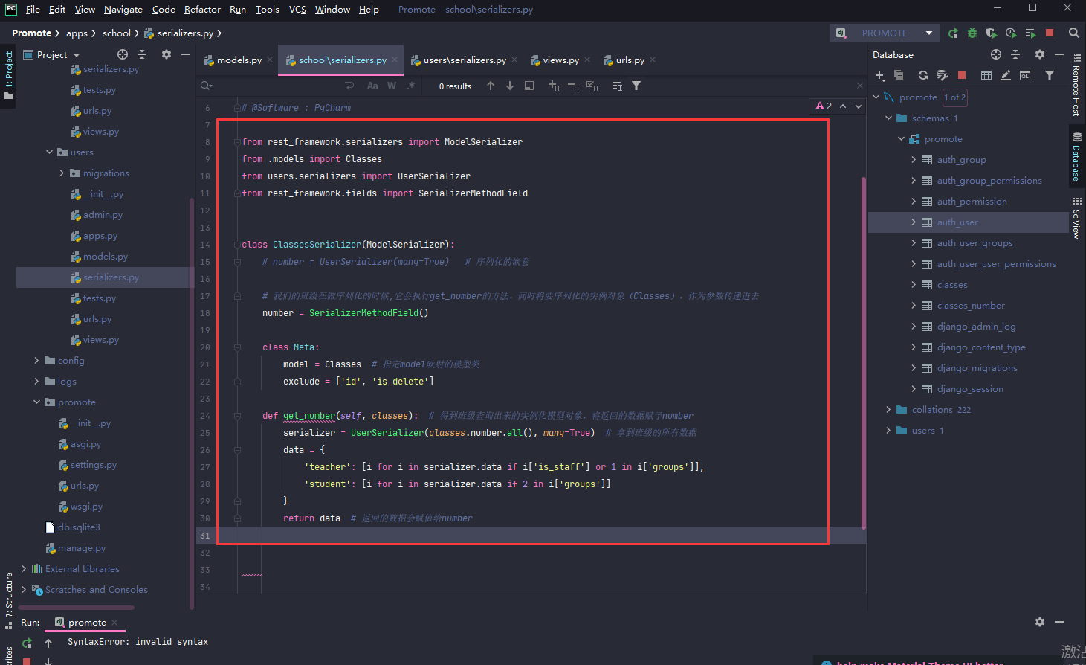The height and width of the screenshot is (665, 1086).
Task: Switch to users\serializers.py tab
Action: click(x=465, y=60)
